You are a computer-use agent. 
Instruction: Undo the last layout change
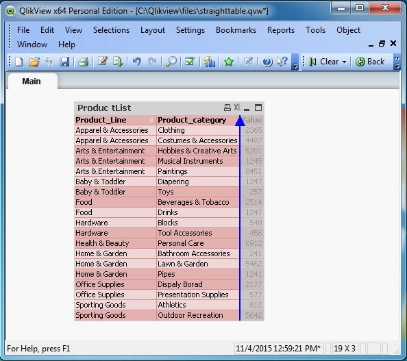pyautogui.click(x=137, y=62)
